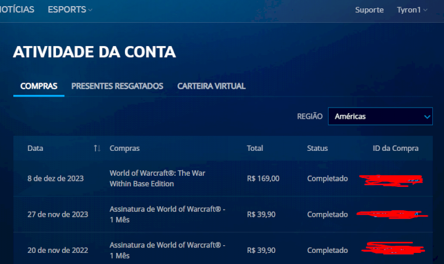Click the Status column header
The width and height of the screenshot is (444, 264).
point(317,148)
